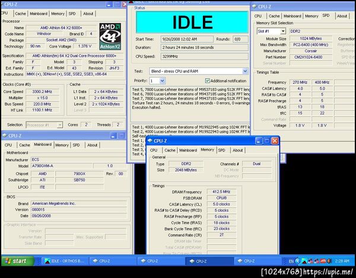Click the CPU-Z title icon of the Memory window
This screenshot has height=278, width=356.
(x=150, y=140)
